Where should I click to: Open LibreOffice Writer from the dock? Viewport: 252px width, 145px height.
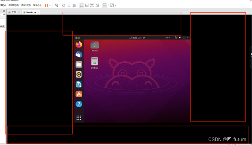coord(79,84)
